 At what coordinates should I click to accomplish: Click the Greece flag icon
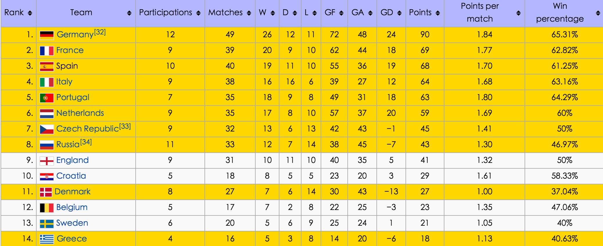(x=47, y=239)
